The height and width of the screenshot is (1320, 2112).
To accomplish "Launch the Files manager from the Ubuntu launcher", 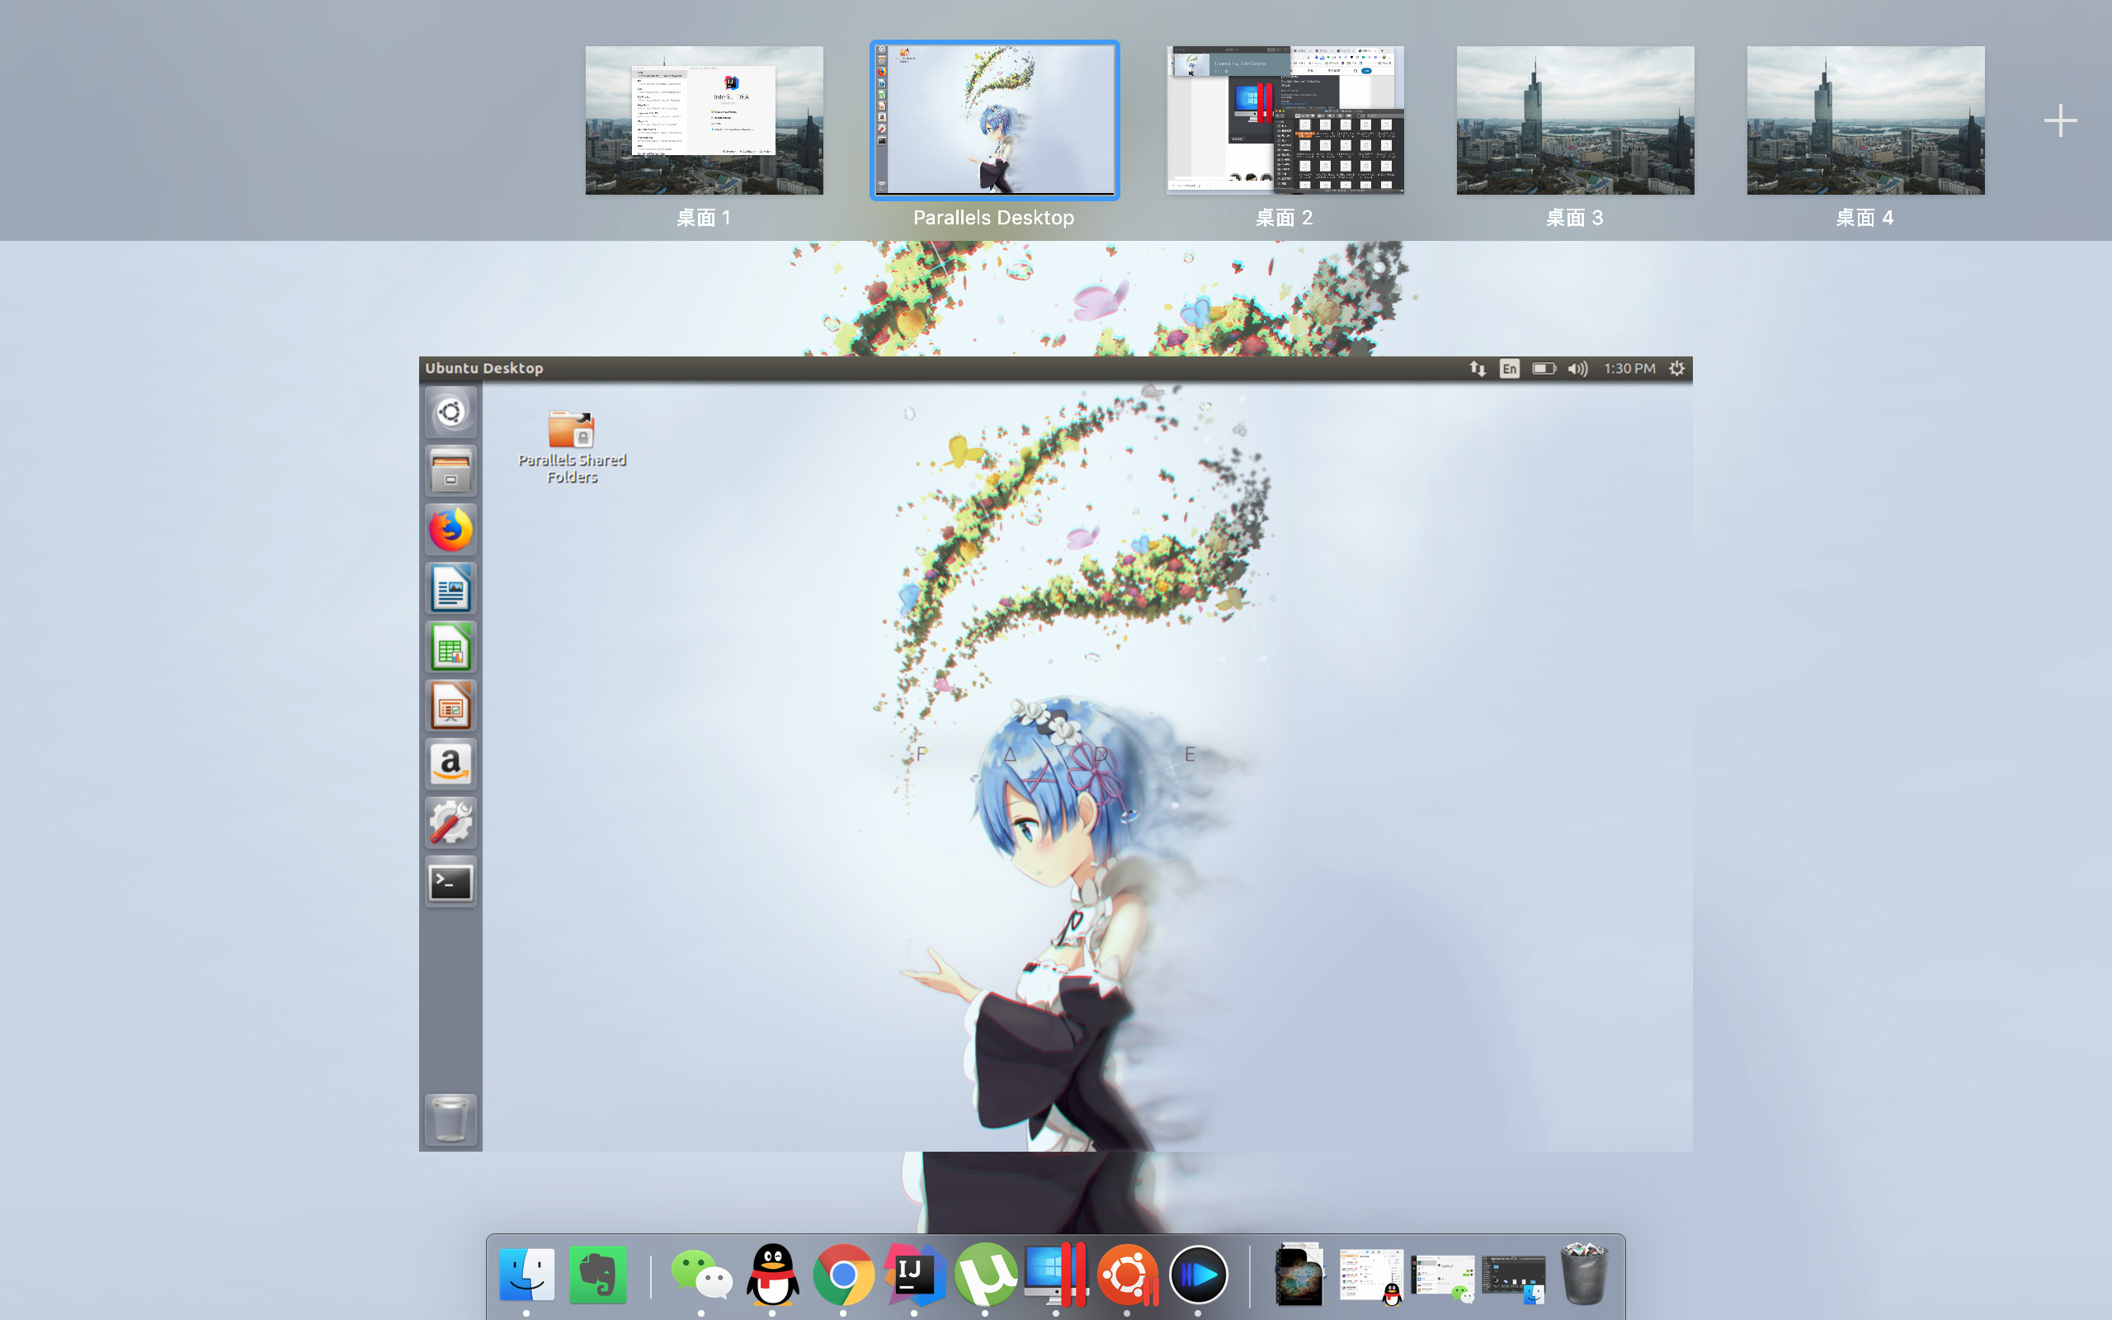I will tap(450, 471).
